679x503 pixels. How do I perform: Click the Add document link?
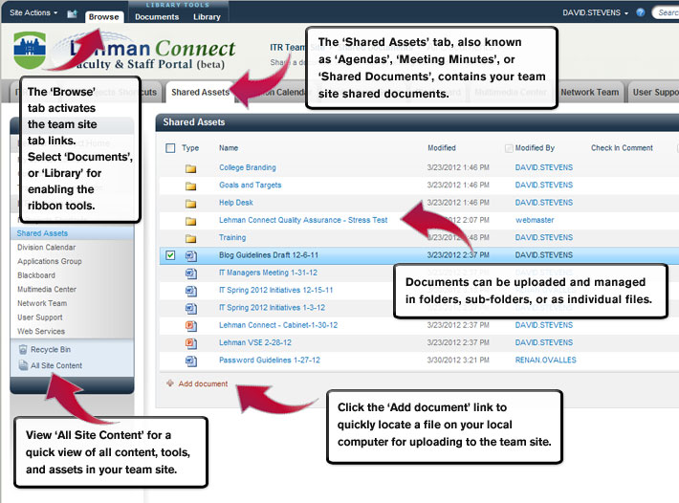[x=203, y=383]
